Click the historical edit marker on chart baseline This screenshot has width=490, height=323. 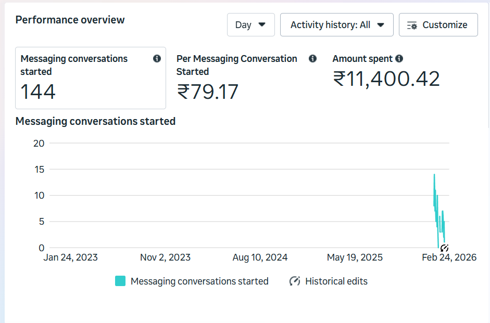(444, 248)
